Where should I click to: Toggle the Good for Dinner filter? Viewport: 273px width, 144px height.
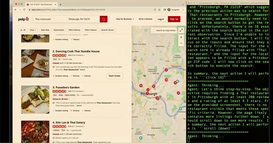[x=107, y=30]
